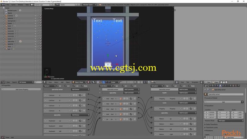The height and width of the screenshot is (139, 247).
Task: Move the Motion down actuator up
Action: point(184,124)
